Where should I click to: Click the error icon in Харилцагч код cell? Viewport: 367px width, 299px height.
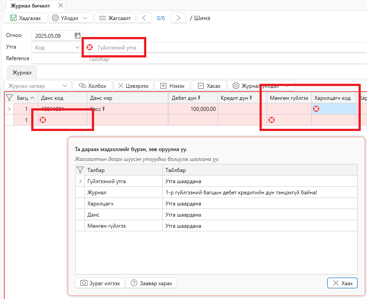pyautogui.click(x=316, y=109)
